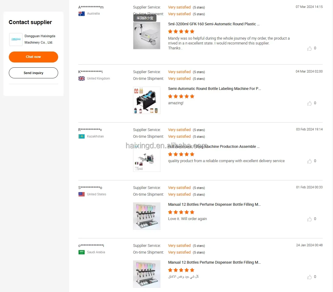
Task: Give thumbs-up to 'Love it. Will order again'
Action: pos(310,219)
